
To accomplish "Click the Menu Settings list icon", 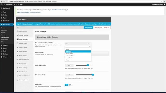I will [17, 68].
